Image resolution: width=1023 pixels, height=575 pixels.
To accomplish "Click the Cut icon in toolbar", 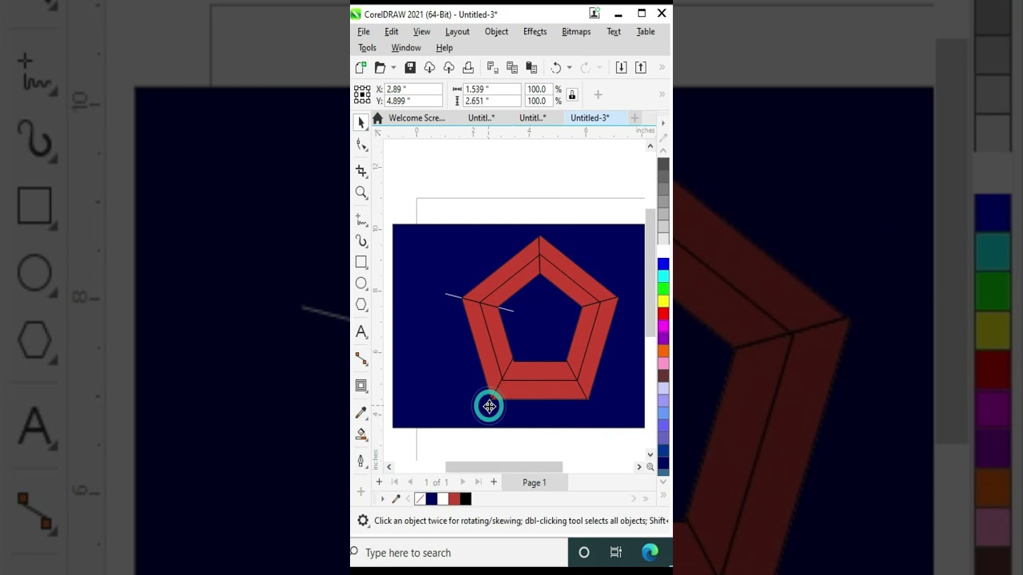I will click(492, 68).
